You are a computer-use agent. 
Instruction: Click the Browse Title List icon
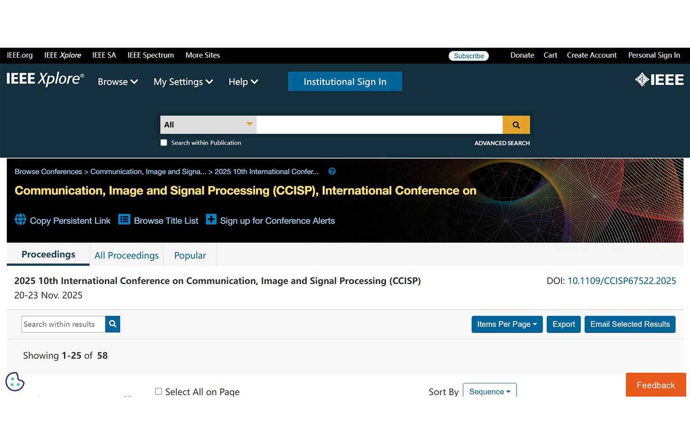(124, 219)
